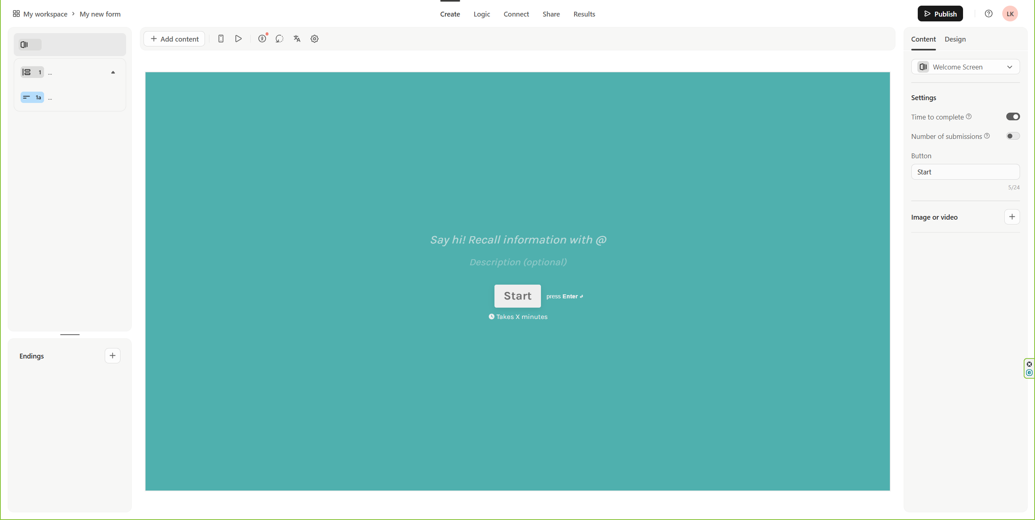Close the floating extension widget
Screen dimensions: 1035x520
click(x=1029, y=364)
